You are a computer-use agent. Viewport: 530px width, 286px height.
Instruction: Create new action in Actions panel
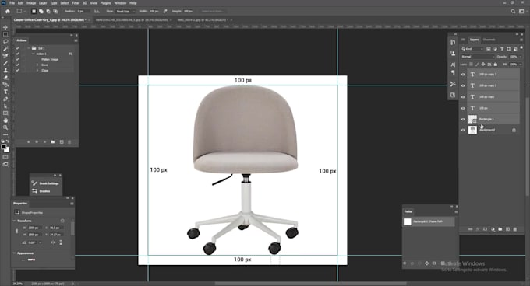click(62, 141)
